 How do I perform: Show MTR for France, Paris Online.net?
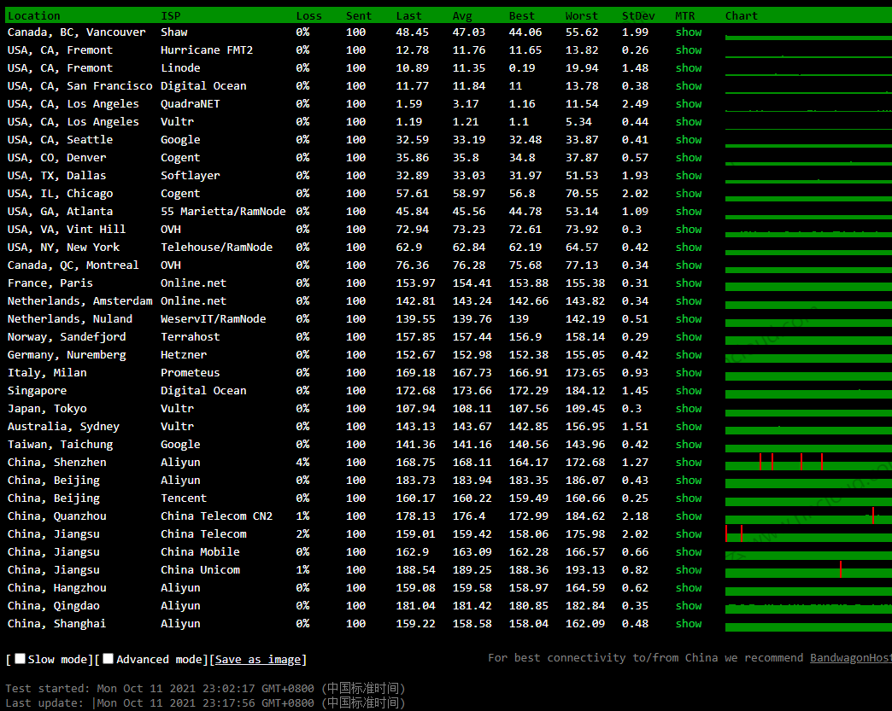(689, 283)
